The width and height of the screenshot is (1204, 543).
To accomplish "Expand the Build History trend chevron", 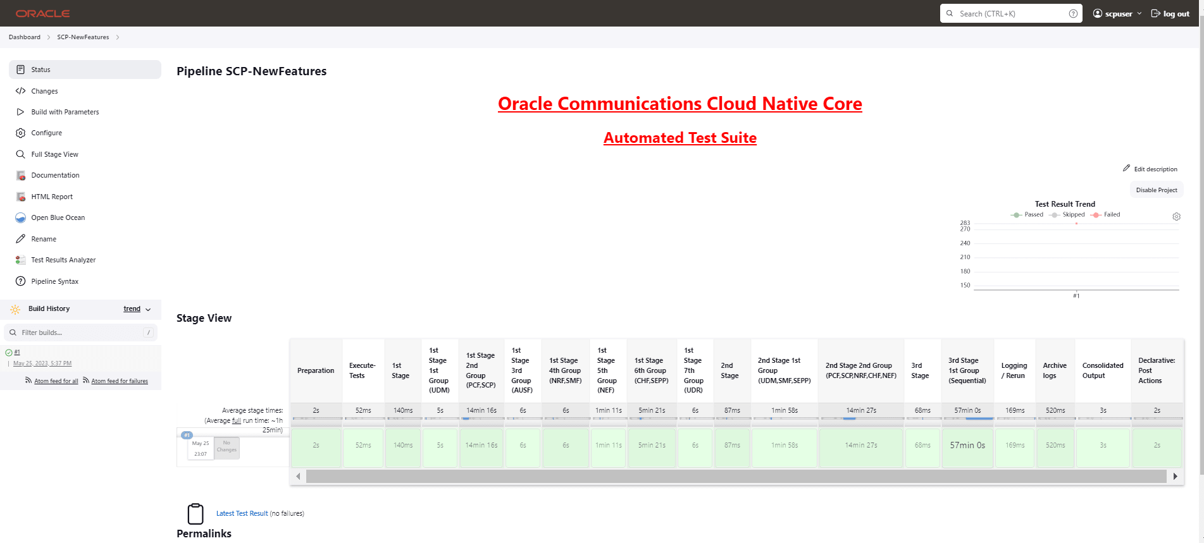I will click(148, 309).
